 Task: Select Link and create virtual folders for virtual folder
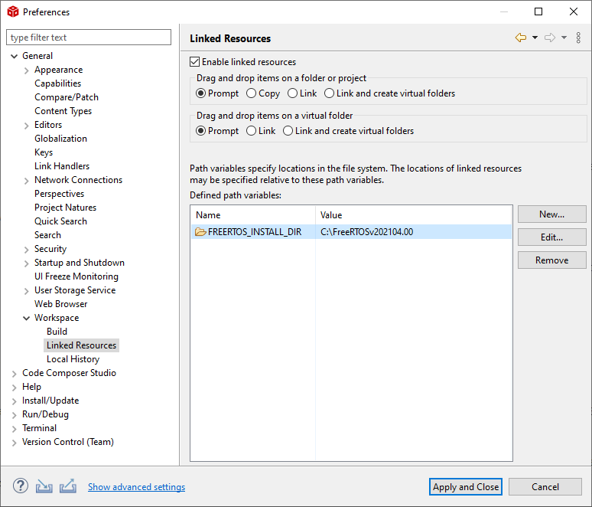pos(288,131)
